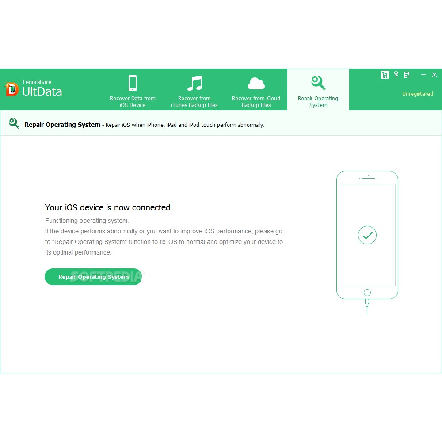Click the Tenorshare UltData logo icon
Viewport: 442px width, 442px height.
tap(11, 89)
